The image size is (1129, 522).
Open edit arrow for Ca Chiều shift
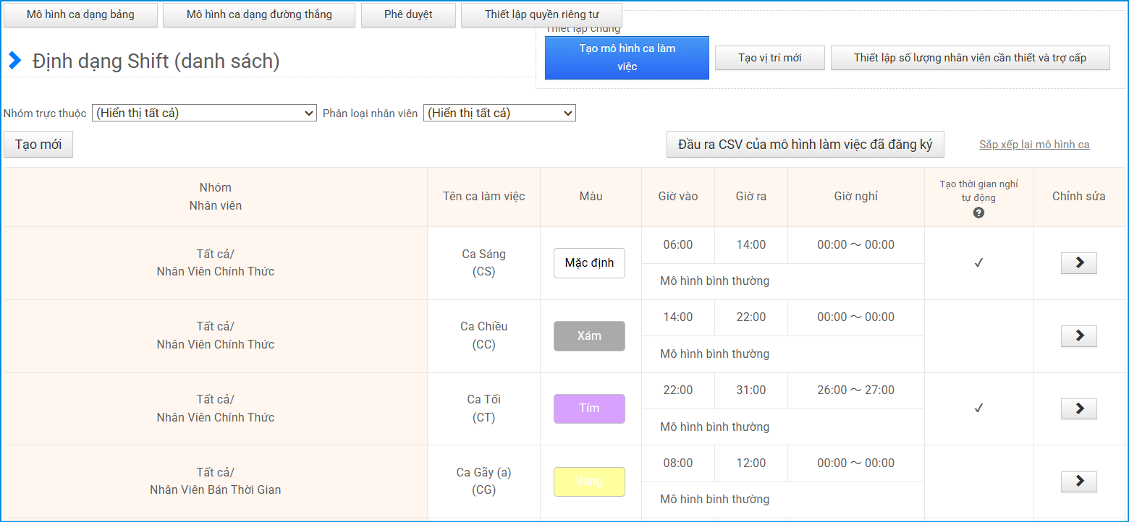(x=1078, y=336)
